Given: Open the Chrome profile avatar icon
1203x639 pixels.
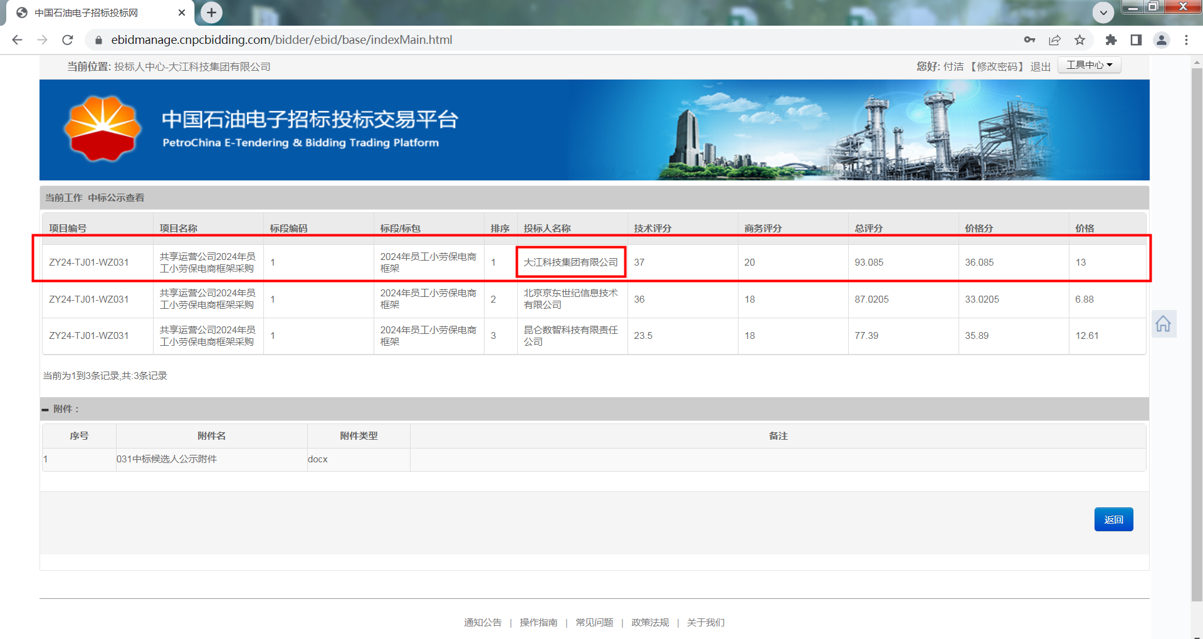Looking at the screenshot, I should click(1161, 40).
